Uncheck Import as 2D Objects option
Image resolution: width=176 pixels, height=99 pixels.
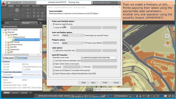click(54, 70)
